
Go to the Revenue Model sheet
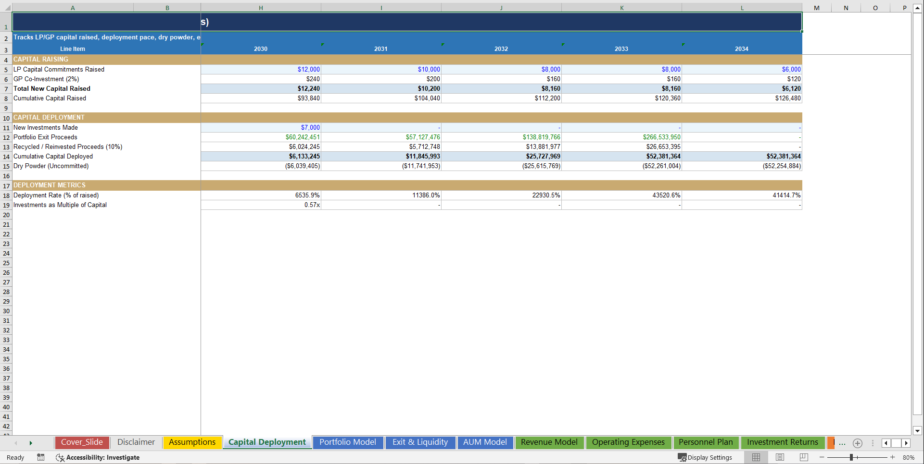tap(549, 442)
